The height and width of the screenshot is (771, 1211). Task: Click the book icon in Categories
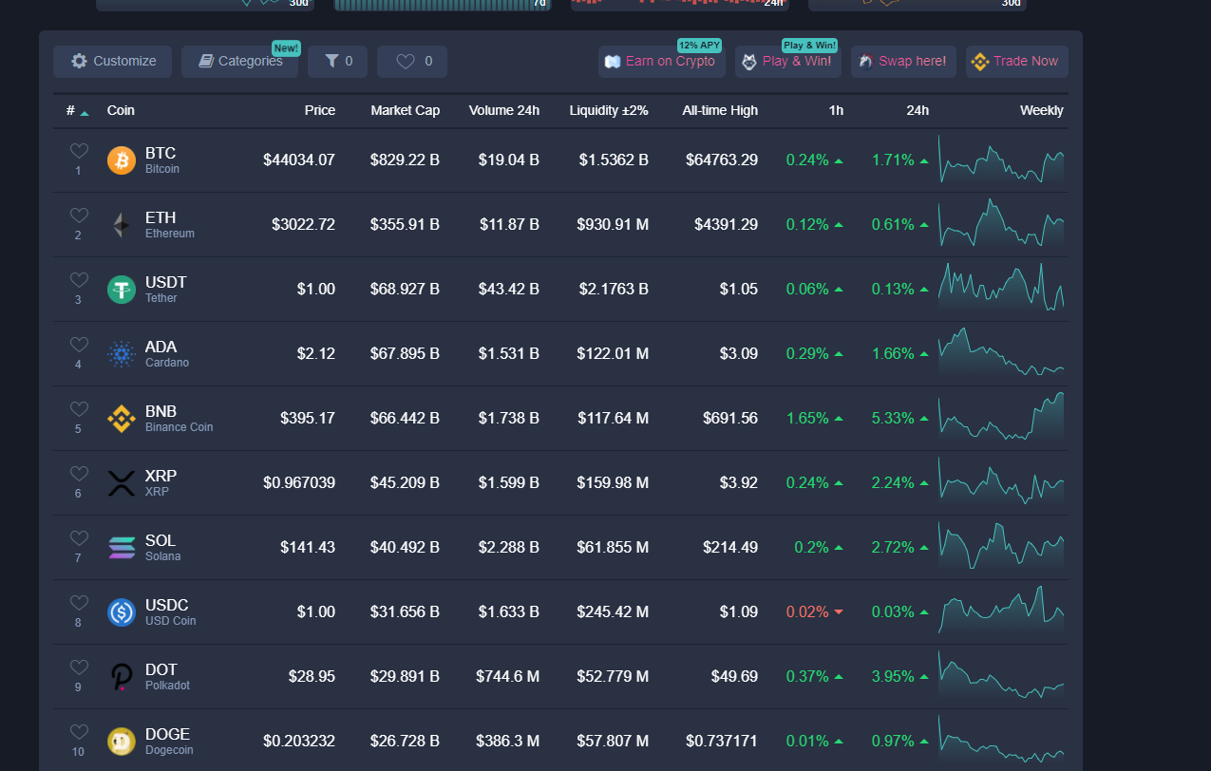pyautogui.click(x=206, y=61)
